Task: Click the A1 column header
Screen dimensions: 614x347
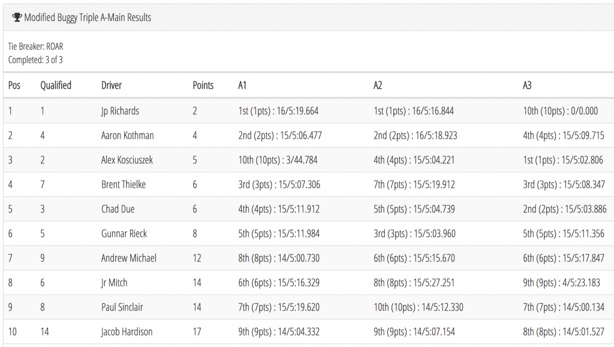Action: [x=242, y=85]
